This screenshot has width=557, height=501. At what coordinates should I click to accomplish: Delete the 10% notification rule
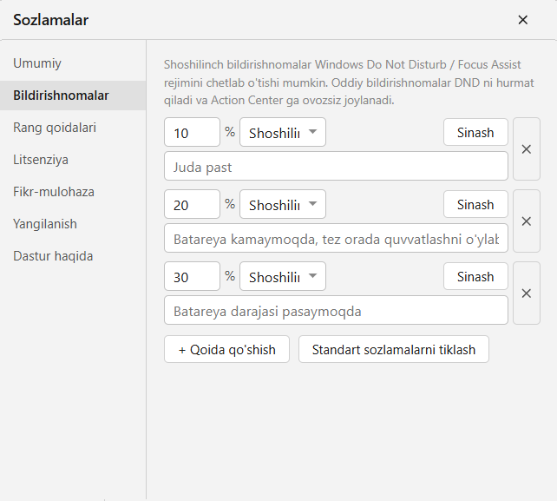527,149
